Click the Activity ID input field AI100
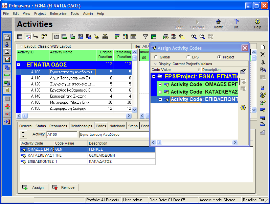 (x=62, y=134)
